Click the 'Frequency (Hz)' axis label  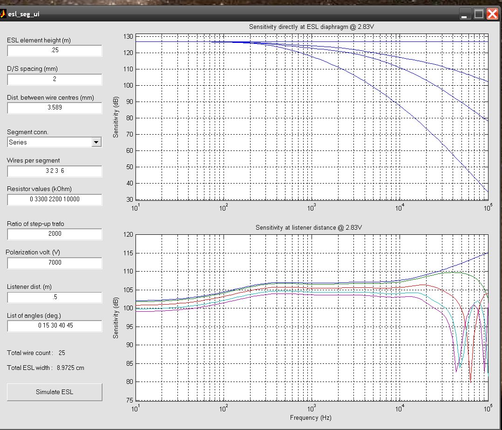(311, 417)
